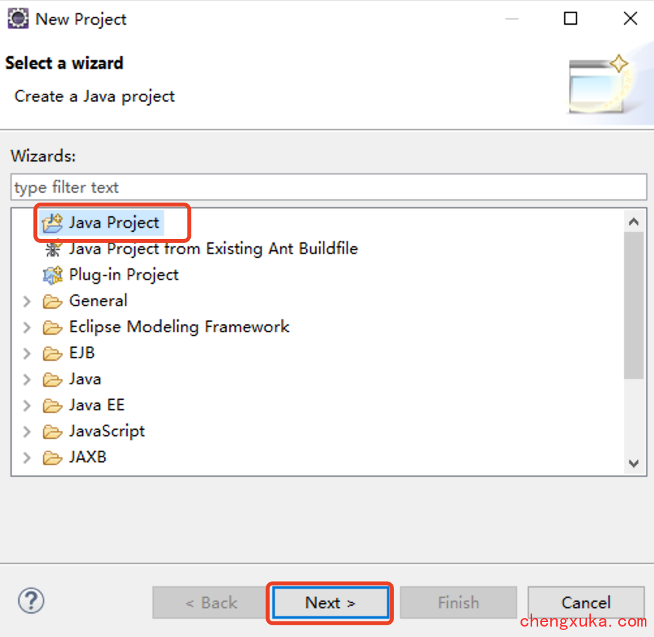The width and height of the screenshot is (654, 637).
Task: Click the Eclipse icon in title bar
Action: coord(18,19)
